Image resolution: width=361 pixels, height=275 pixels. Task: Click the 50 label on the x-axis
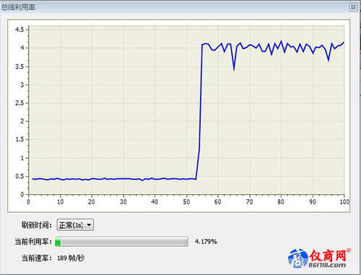click(186, 201)
